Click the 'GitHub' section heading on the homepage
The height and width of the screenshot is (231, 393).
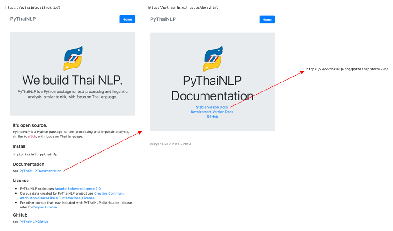(x=20, y=215)
